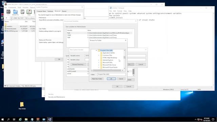Select the Redistributable folder in WinRAR list
Viewport: 217px width, 122px height.
click(x=11, y=28)
